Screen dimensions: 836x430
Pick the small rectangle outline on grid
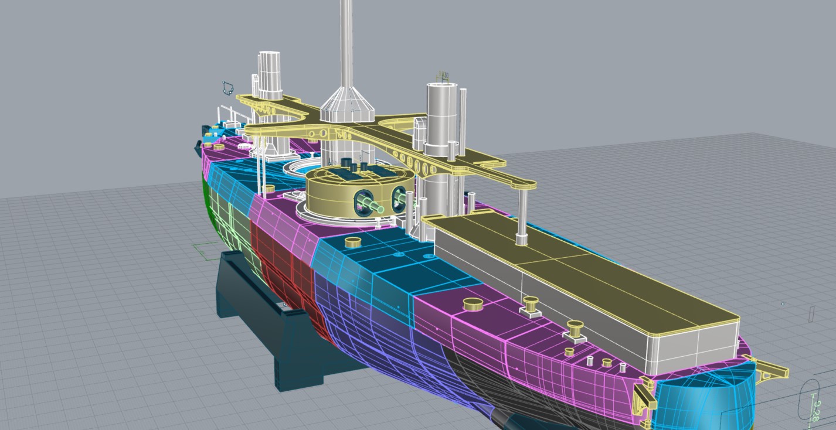tap(811, 313)
